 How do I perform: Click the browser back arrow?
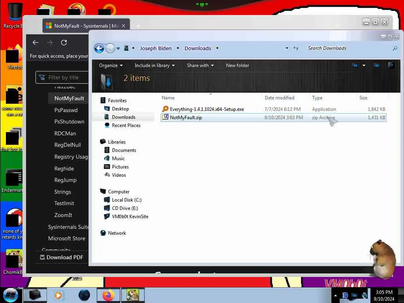pos(36,43)
